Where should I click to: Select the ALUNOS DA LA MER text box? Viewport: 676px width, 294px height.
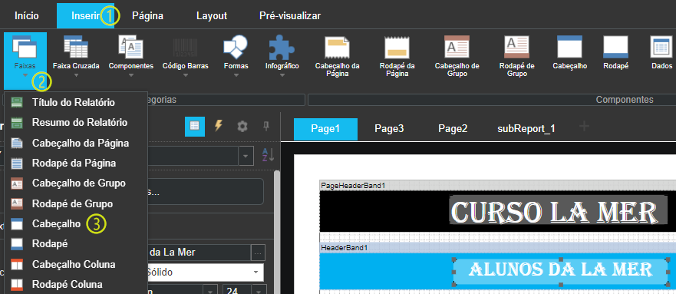[x=560, y=269]
